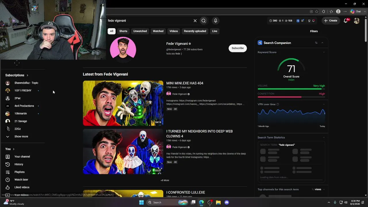The image size is (368, 207).
Task: Open Liked videos in the sidebar
Action: tap(22, 187)
